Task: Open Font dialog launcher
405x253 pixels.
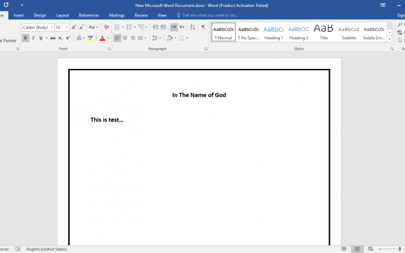Action: (x=109, y=49)
